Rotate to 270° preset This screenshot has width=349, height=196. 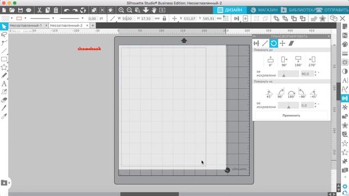point(312,62)
